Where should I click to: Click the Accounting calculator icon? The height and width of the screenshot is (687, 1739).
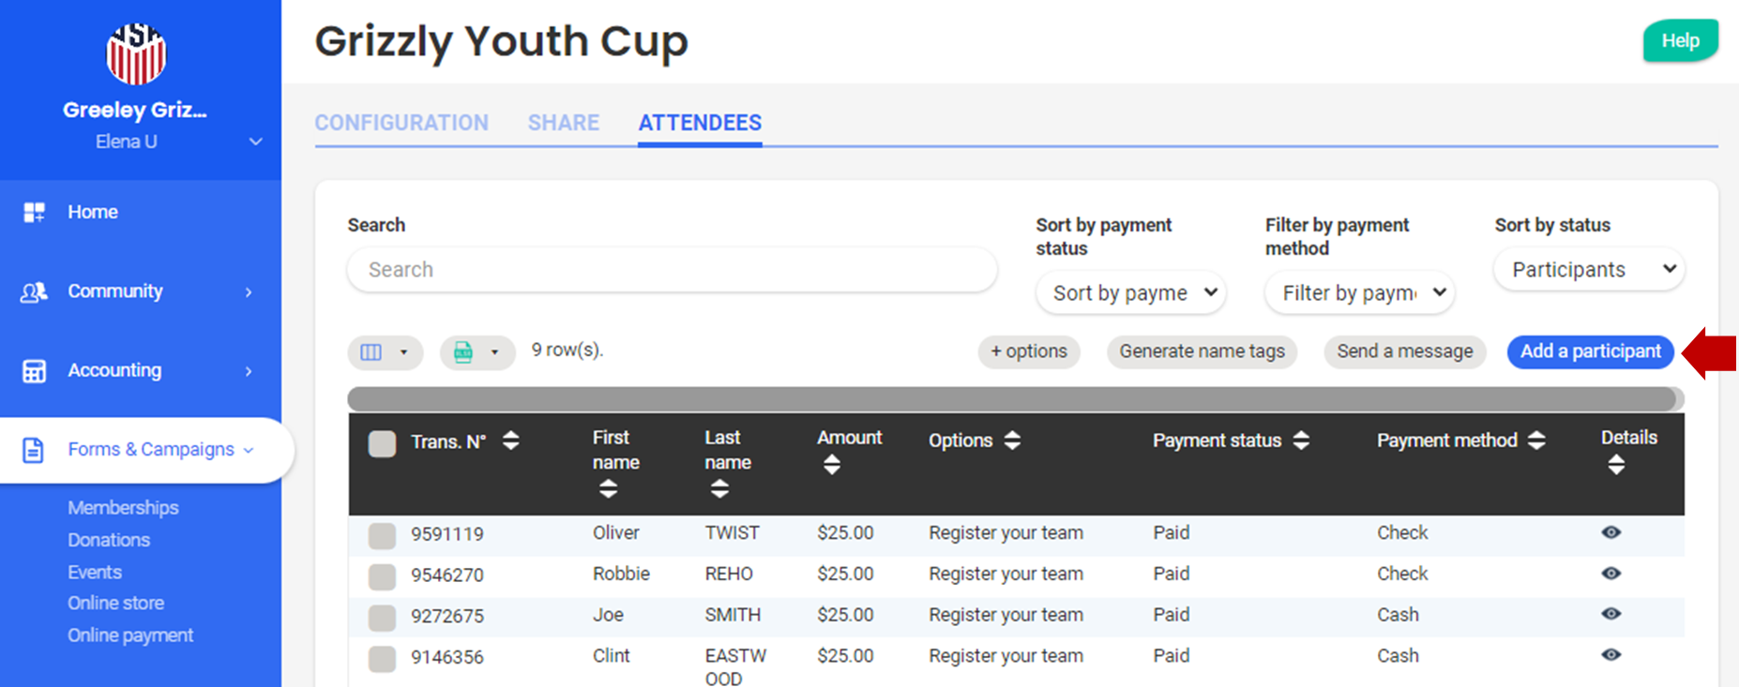click(35, 371)
